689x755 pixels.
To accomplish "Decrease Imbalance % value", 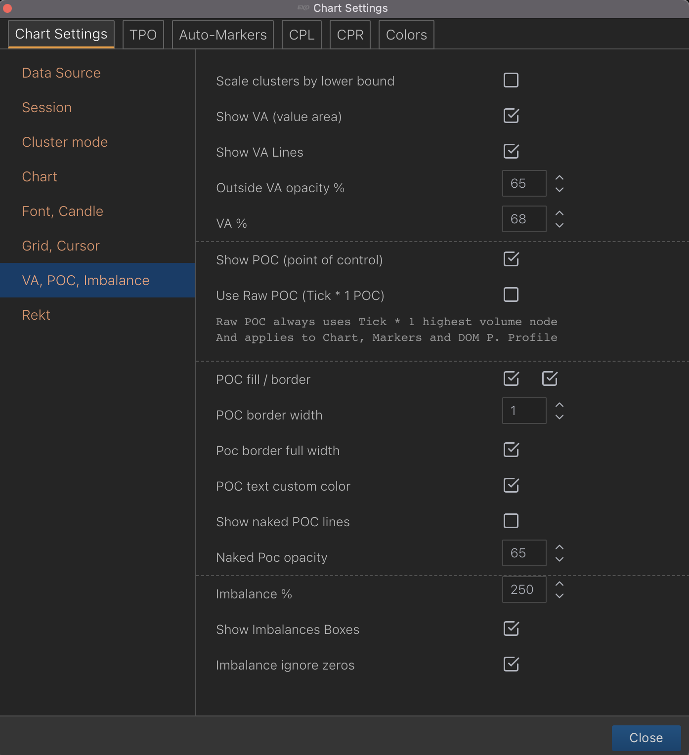I will (560, 595).
